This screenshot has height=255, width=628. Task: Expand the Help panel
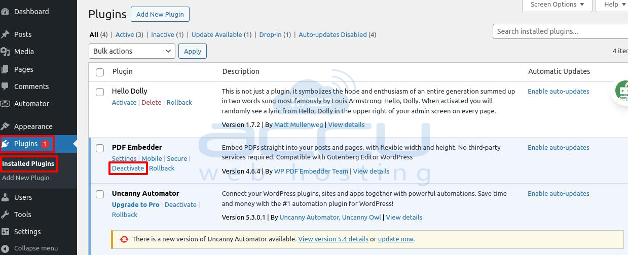tap(613, 5)
